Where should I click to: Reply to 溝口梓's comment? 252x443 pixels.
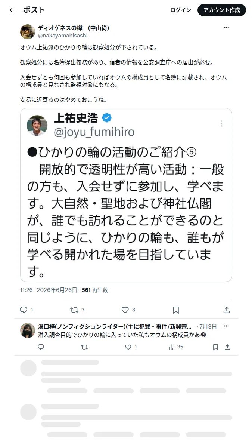click(x=41, y=347)
